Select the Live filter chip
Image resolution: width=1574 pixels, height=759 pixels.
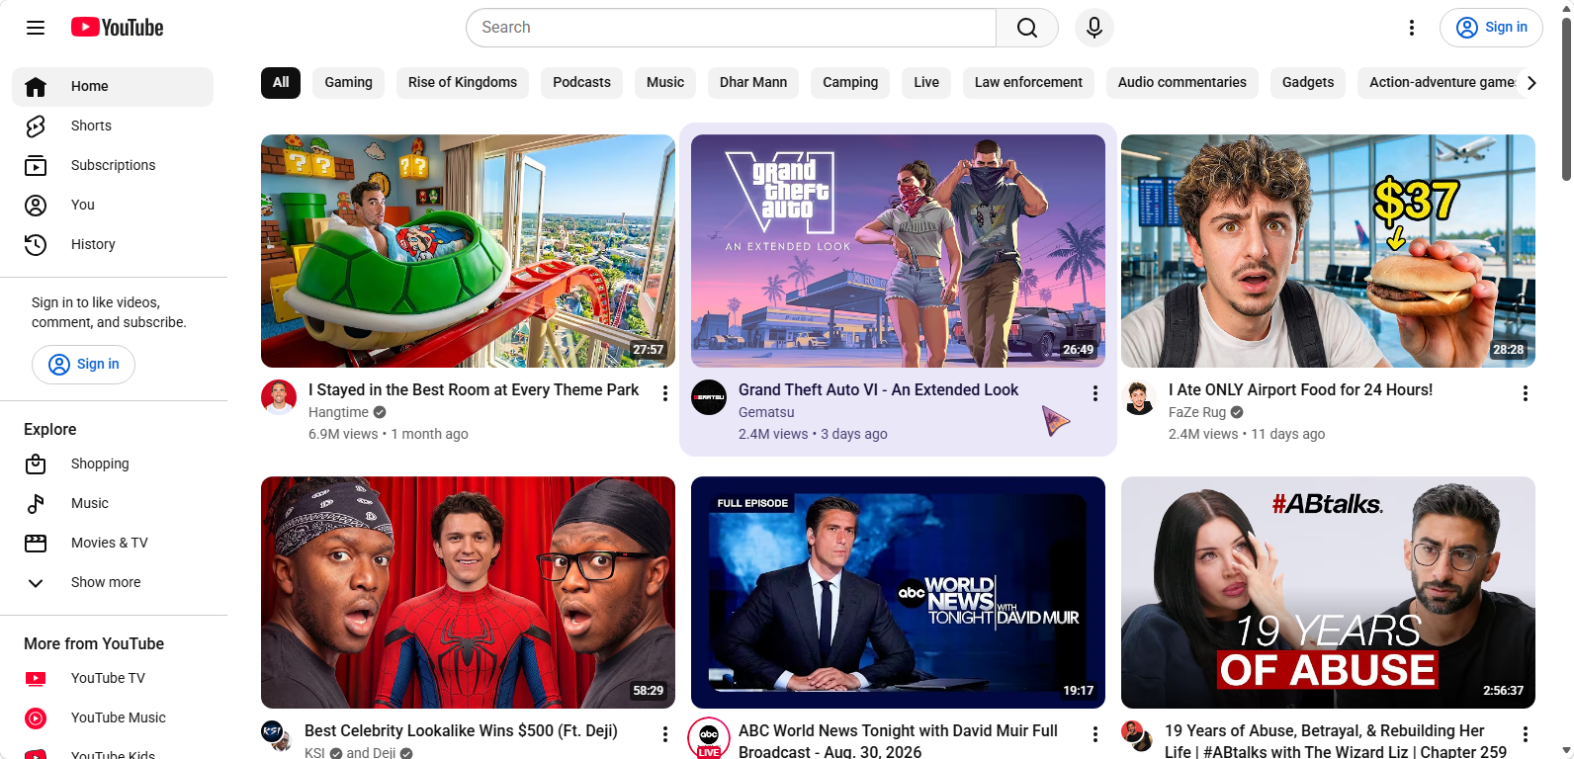926,83
